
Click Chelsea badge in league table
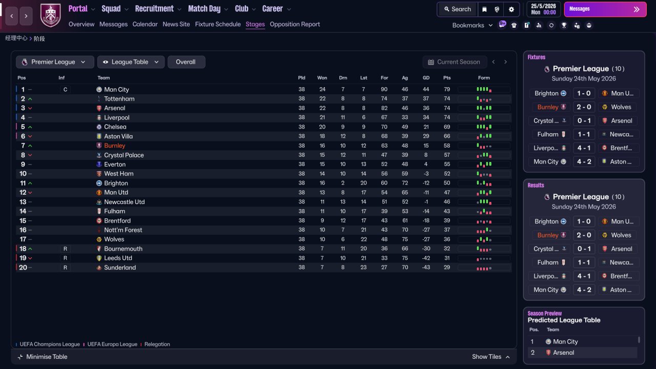pyautogui.click(x=99, y=127)
